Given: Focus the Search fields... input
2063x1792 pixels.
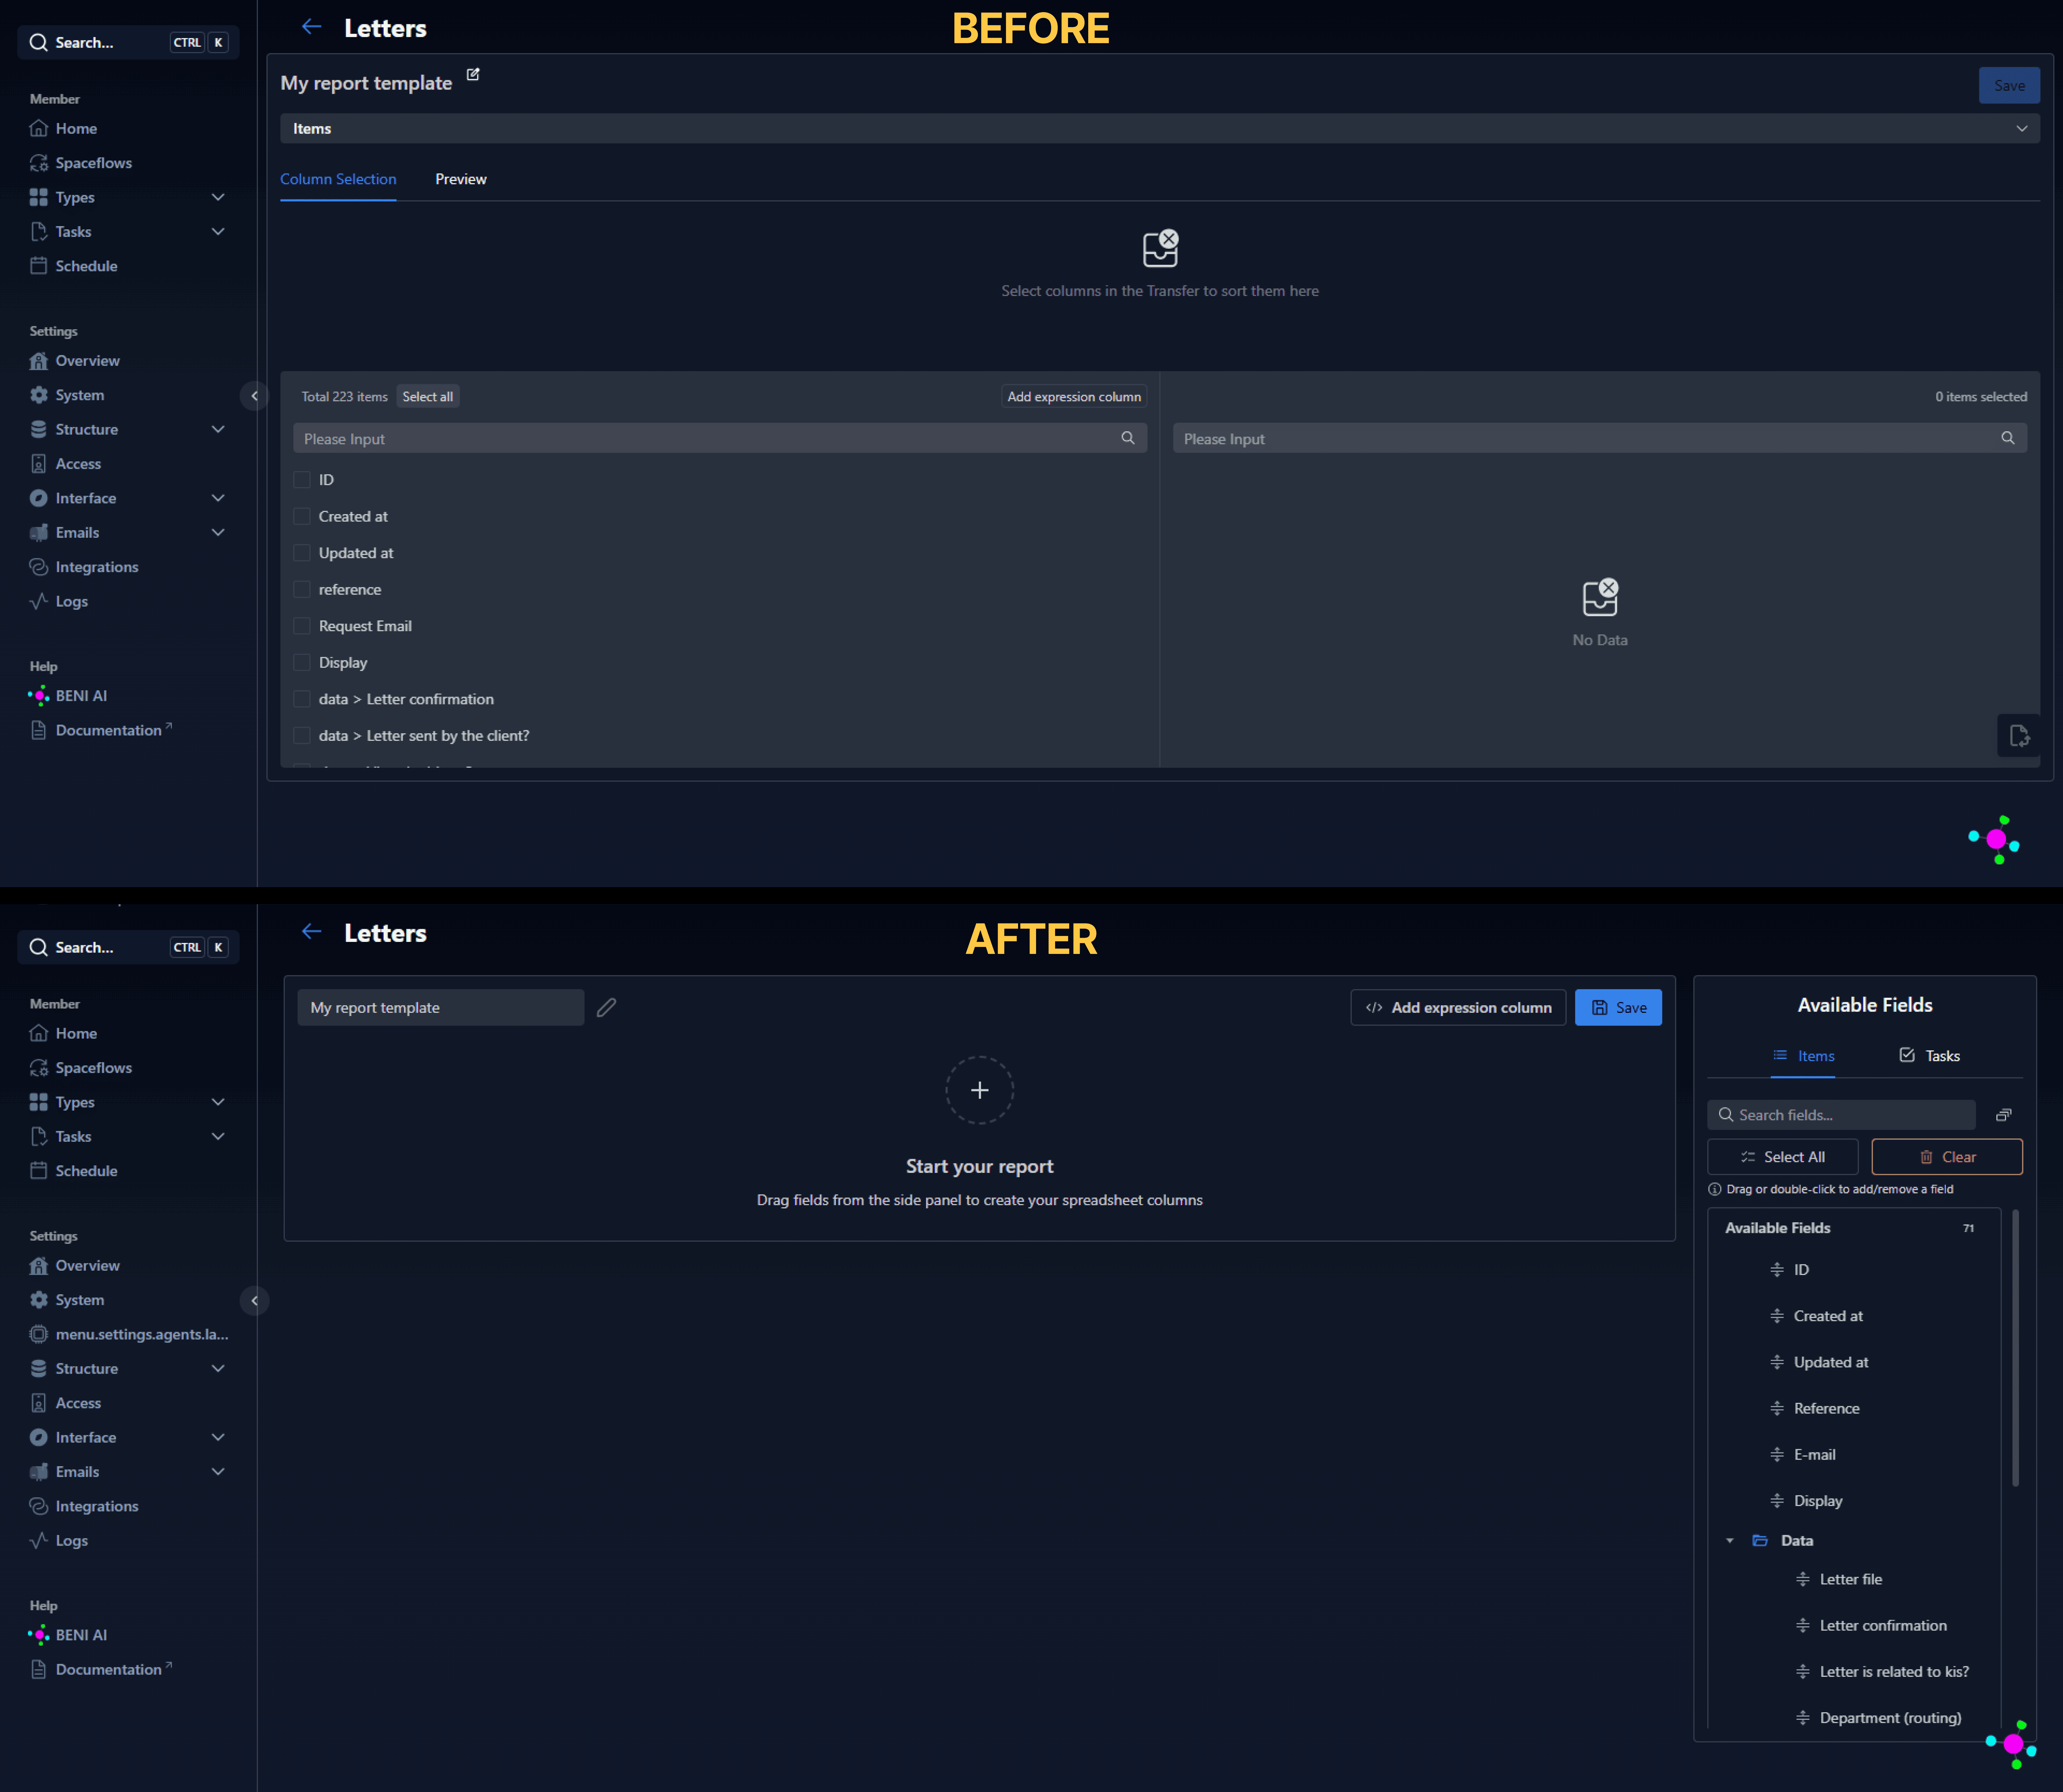Looking at the screenshot, I should point(1841,1115).
